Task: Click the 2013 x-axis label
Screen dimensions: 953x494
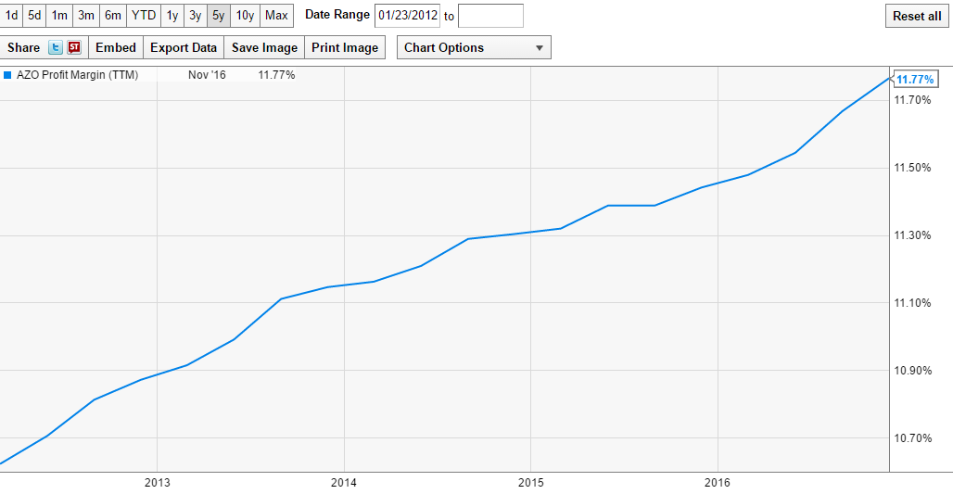Action: [158, 483]
